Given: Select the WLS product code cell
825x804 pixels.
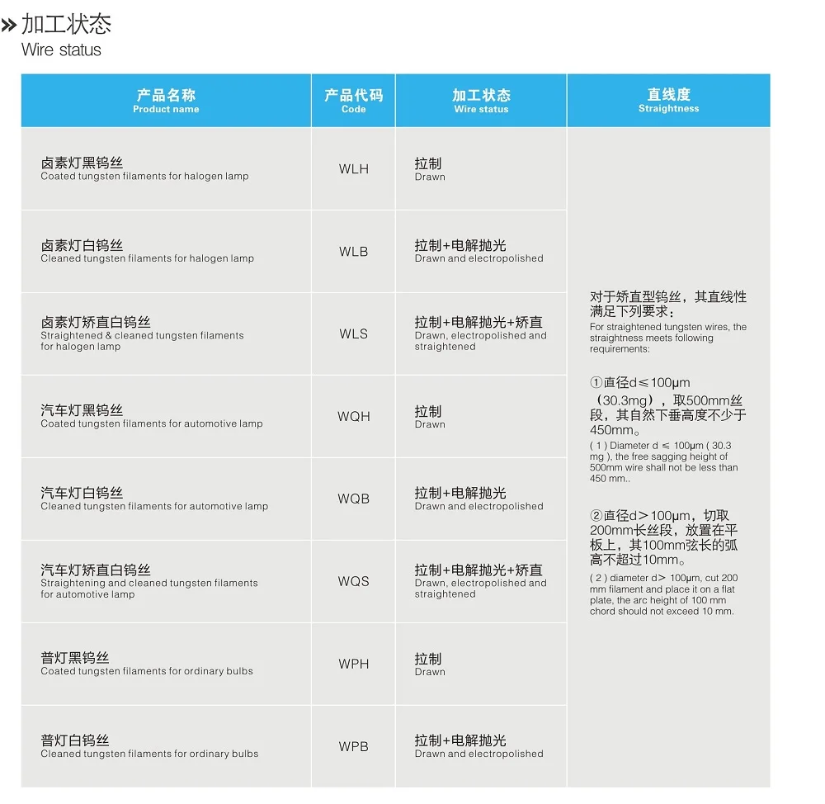Looking at the screenshot, I should tap(353, 334).
